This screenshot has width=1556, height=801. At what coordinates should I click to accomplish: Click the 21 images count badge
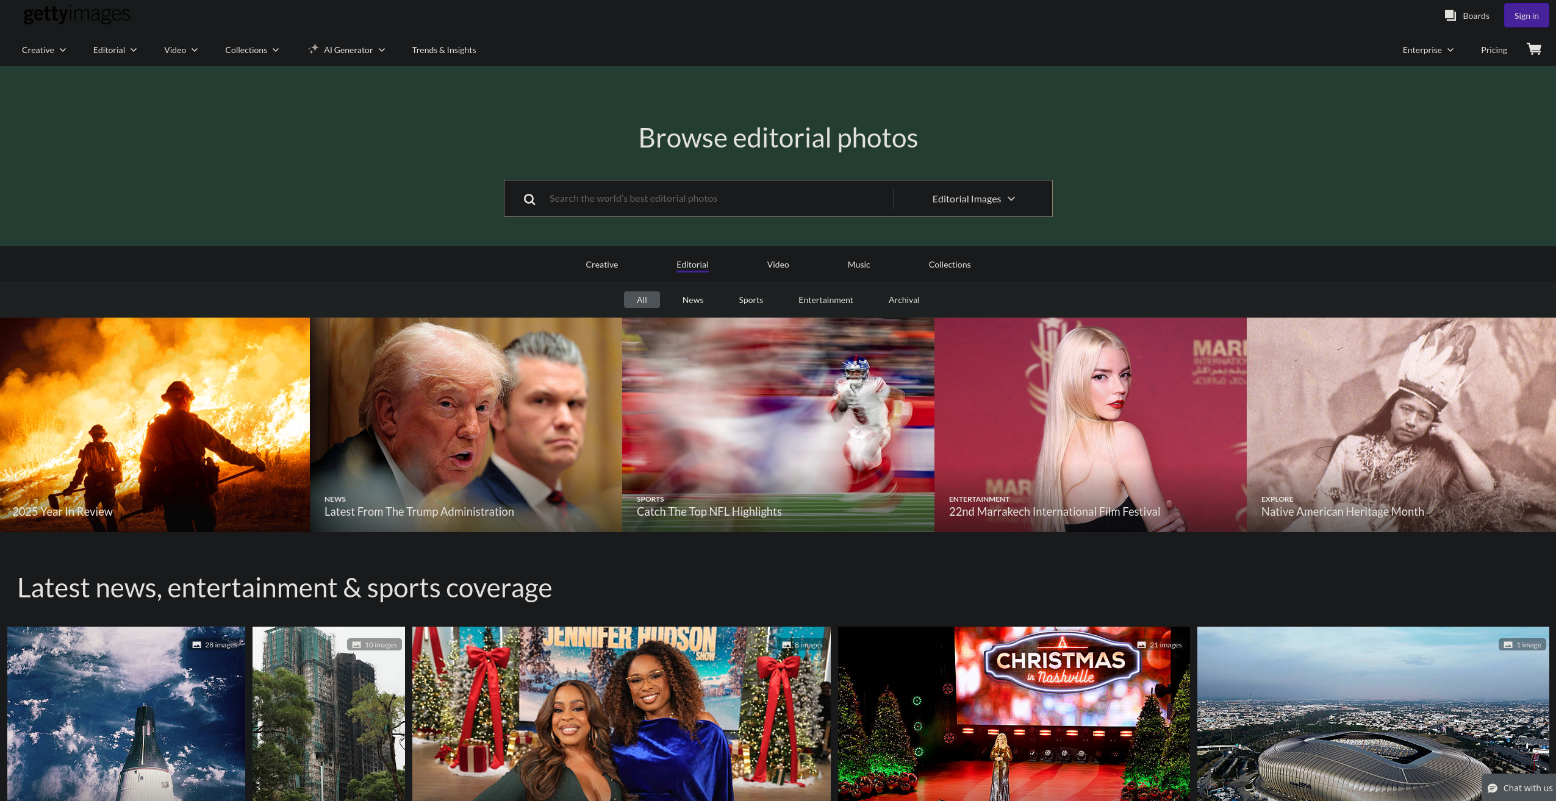click(1160, 645)
